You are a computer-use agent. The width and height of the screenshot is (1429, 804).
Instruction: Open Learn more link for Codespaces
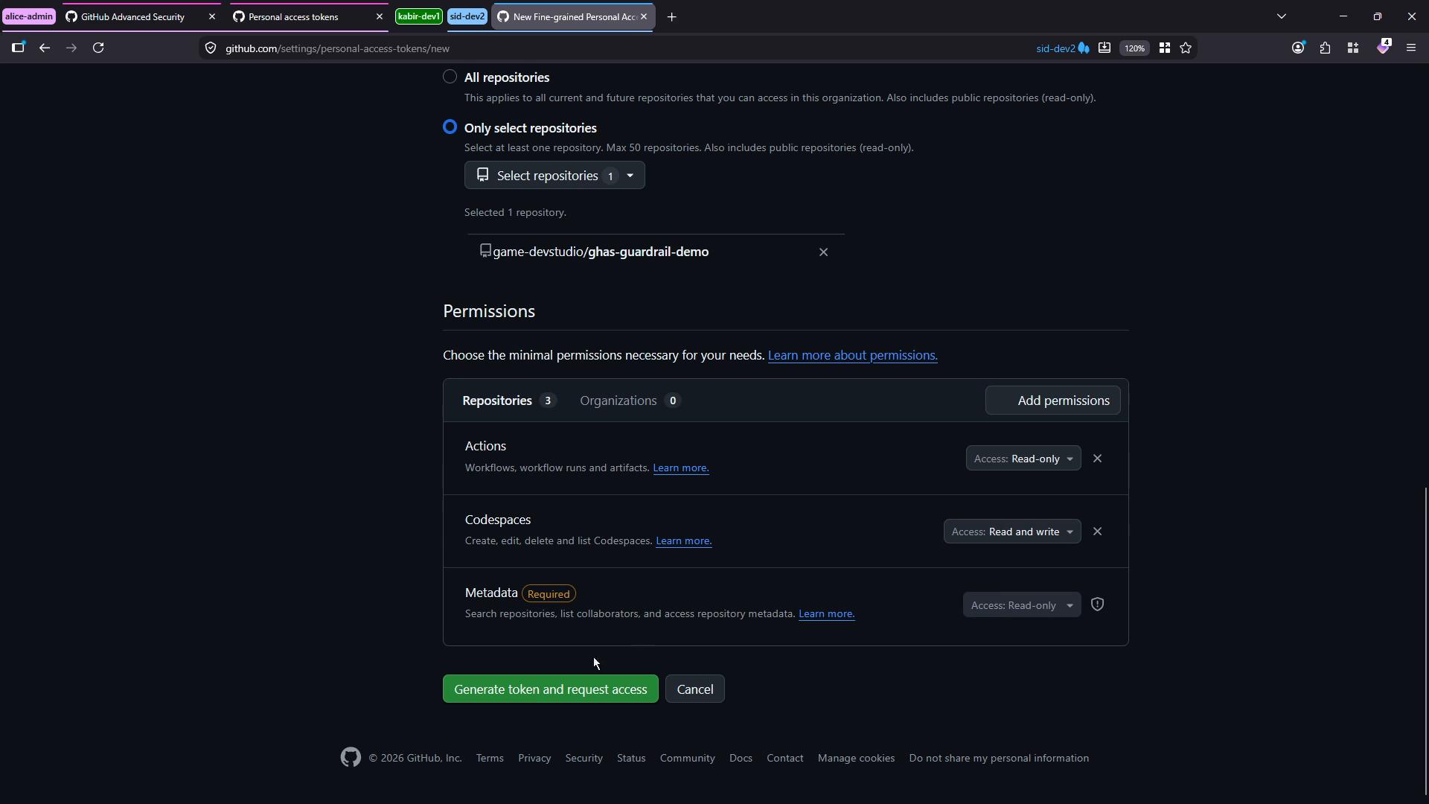(x=684, y=541)
